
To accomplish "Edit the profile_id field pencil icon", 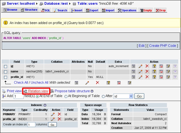I will pyautogui.click(x=140, y=77).
